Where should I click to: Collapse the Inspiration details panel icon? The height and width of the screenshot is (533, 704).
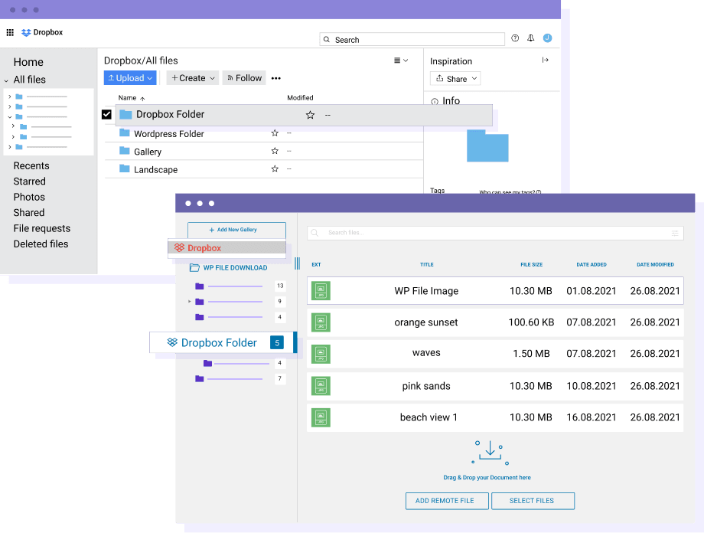click(546, 60)
